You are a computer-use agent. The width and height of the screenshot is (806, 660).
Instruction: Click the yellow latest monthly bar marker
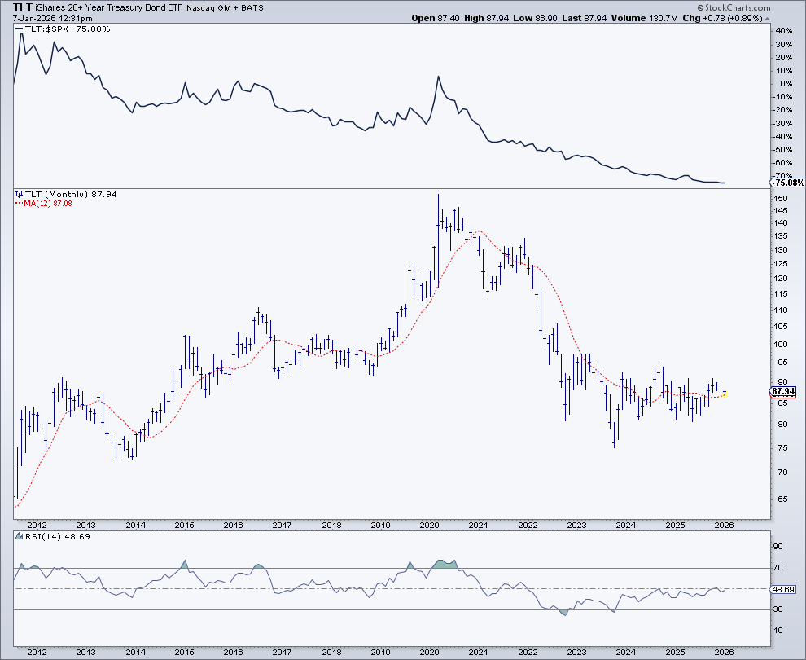[x=725, y=394]
